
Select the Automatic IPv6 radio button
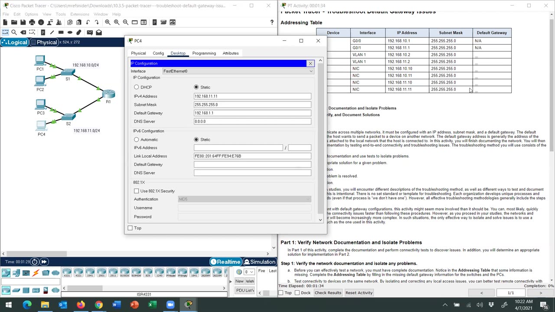137,140
